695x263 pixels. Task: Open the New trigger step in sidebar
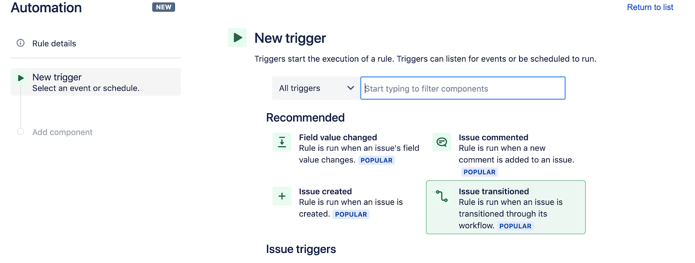[56, 77]
